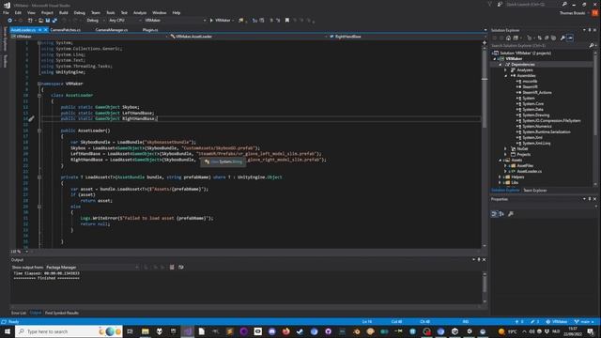
Task: Click the Properties wrench icon in Solution Explorer
Action: click(x=562, y=38)
